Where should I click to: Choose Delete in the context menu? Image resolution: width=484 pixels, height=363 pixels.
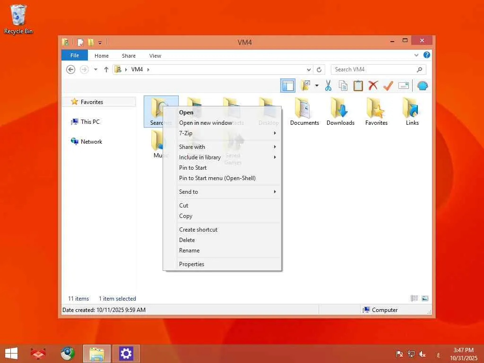pyautogui.click(x=222, y=240)
